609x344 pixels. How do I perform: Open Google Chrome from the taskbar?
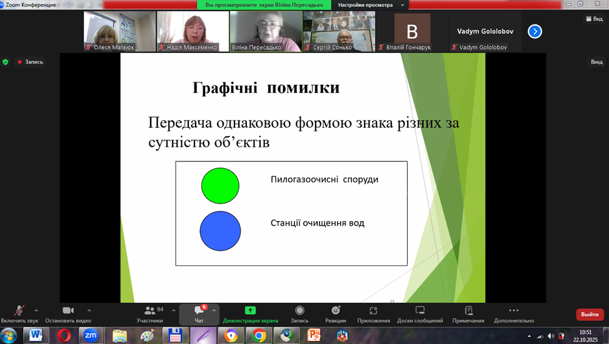pos(259,336)
